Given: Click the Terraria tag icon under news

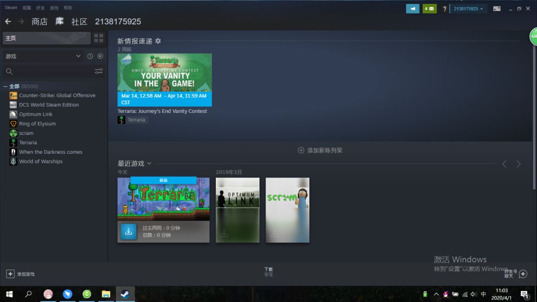Looking at the screenshot, I should point(121,119).
